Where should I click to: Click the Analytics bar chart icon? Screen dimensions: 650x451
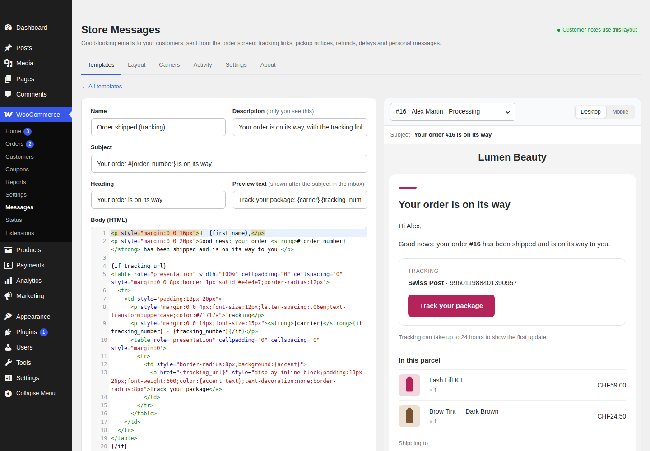pos(8,281)
